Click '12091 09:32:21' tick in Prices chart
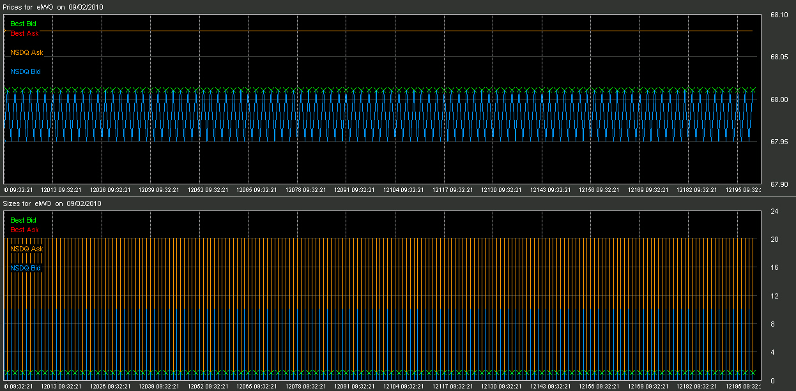The height and width of the screenshot is (391, 796). [x=355, y=189]
